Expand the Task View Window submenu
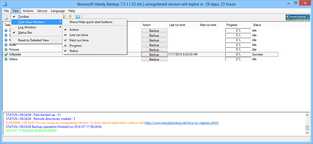The width and height of the screenshot is (313, 144). pyautogui.click(x=37, y=22)
